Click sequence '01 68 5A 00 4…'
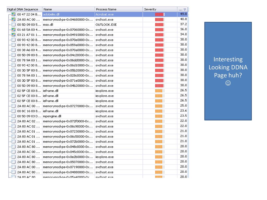Viewport: 267px width, 200px height. point(29,30)
